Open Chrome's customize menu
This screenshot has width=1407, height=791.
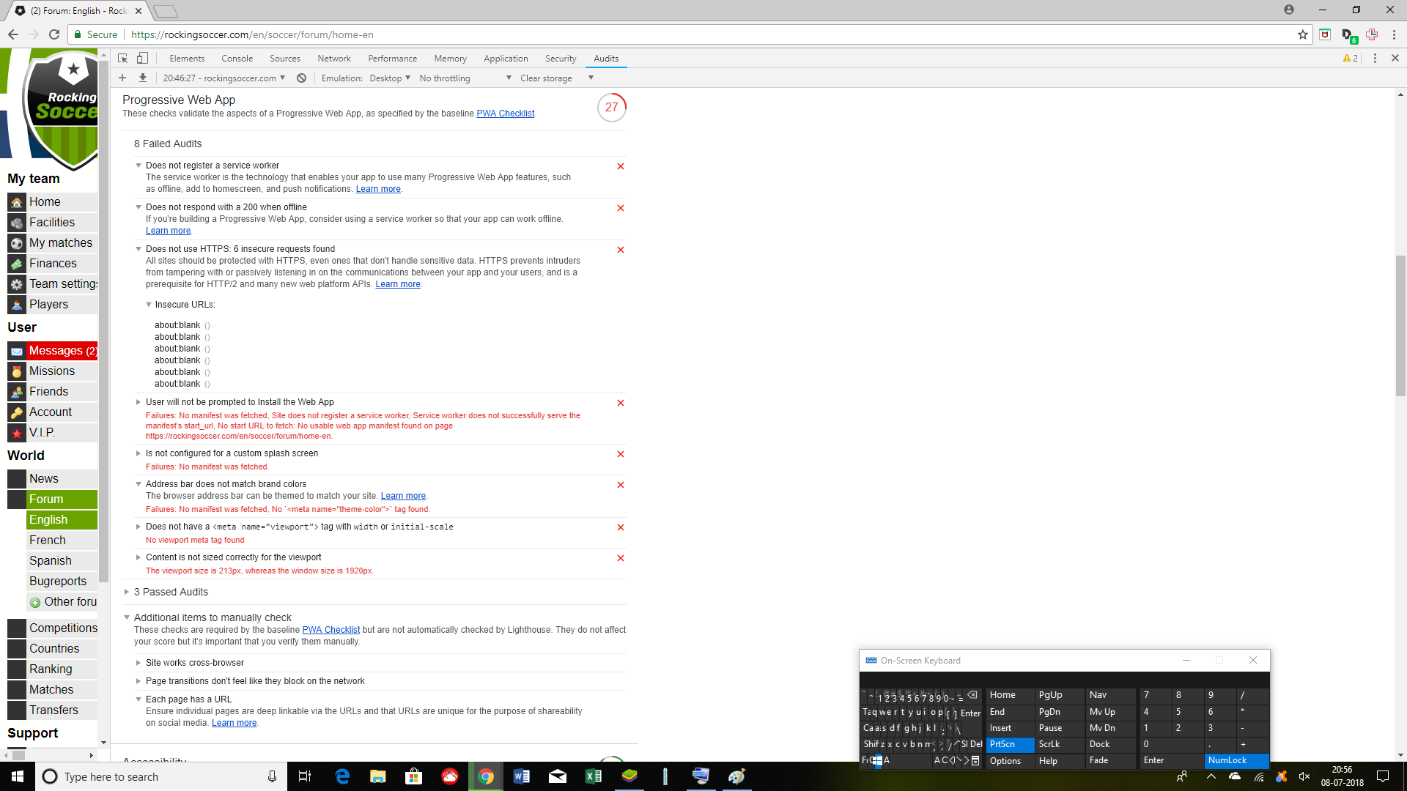pos(1395,34)
